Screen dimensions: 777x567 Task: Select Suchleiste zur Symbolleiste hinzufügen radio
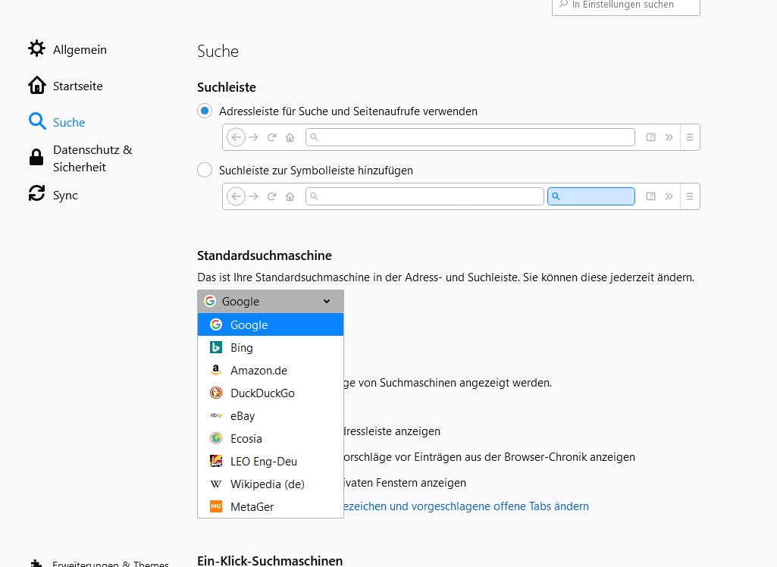205,170
